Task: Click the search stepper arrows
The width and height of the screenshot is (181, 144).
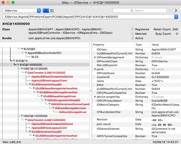Action: [x=170, y=11]
